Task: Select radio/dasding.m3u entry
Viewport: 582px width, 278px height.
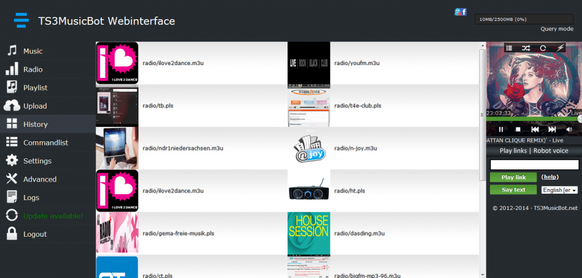Action: 359,234
